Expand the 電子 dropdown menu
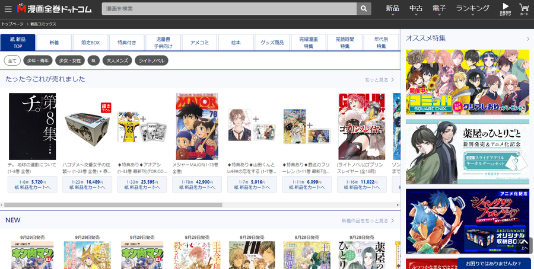 point(439,9)
